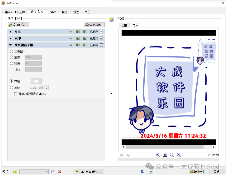Open the 灰度 levels dropdown showing 256
Screen dimensions: 227x175
(33, 57)
